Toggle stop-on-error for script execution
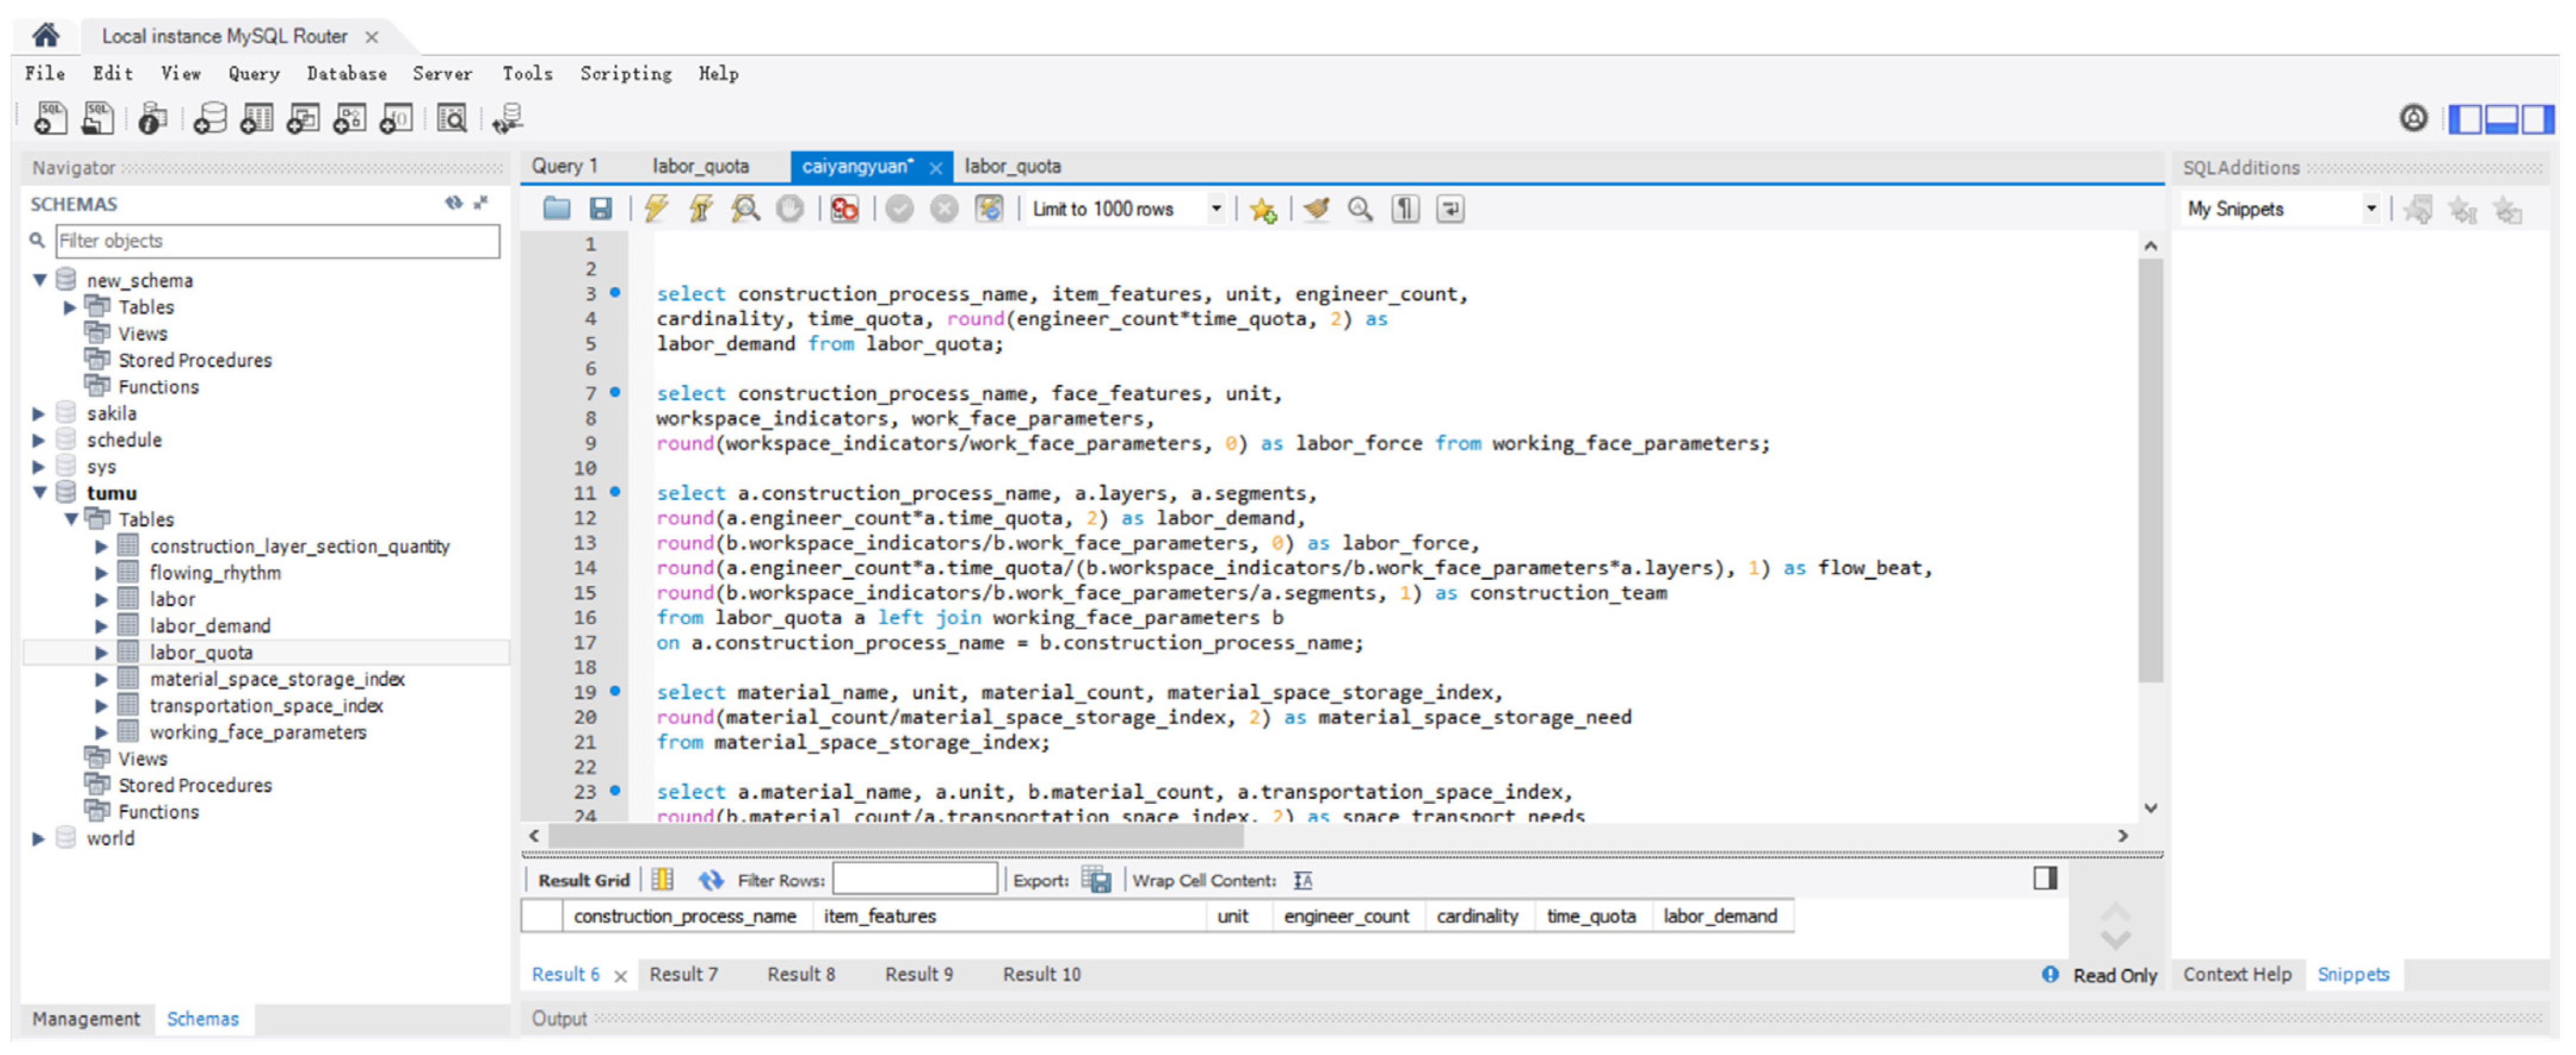Image resolution: width=2576 pixels, height=1055 pixels. [845, 209]
